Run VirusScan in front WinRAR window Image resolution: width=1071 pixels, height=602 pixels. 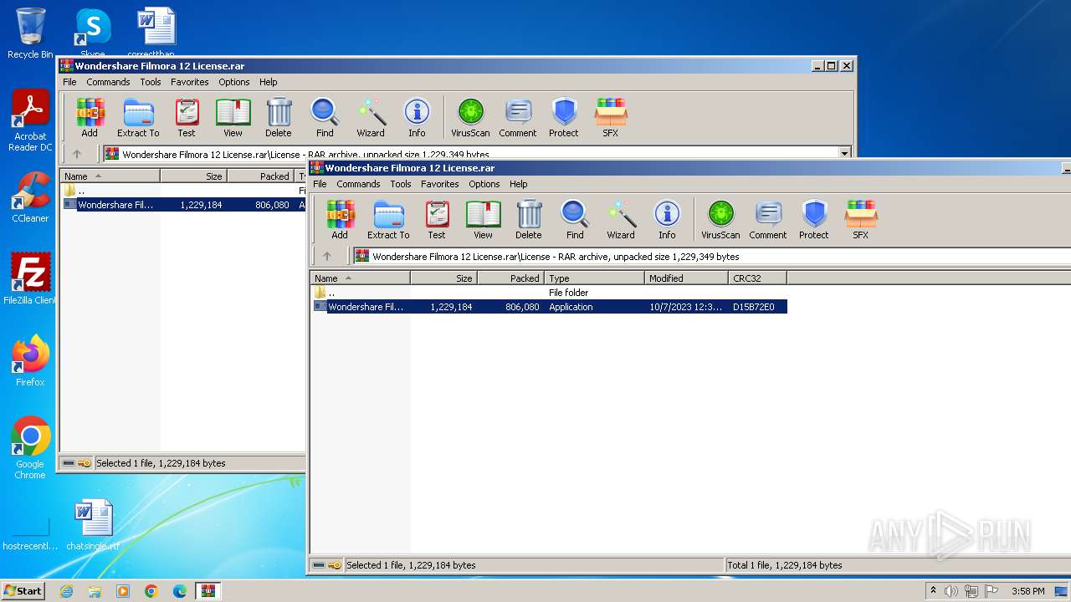coord(720,220)
